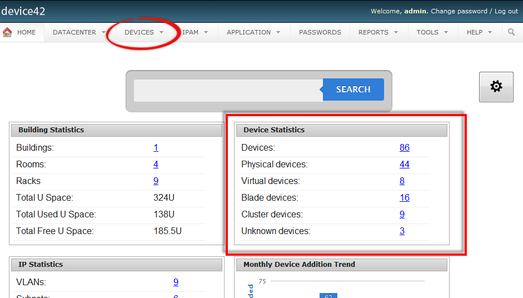The width and height of the screenshot is (523, 298).
Task: Open the Rooms count link
Action: point(156,165)
